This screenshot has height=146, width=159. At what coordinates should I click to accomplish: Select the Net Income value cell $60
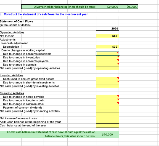pos(107,36)
